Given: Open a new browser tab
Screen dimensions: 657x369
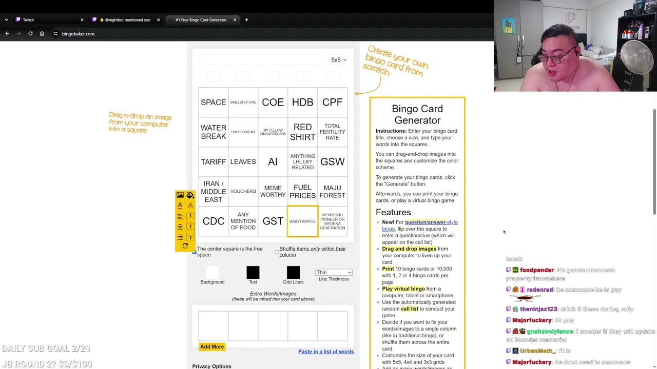Looking at the screenshot, I should tap(246, 20).
